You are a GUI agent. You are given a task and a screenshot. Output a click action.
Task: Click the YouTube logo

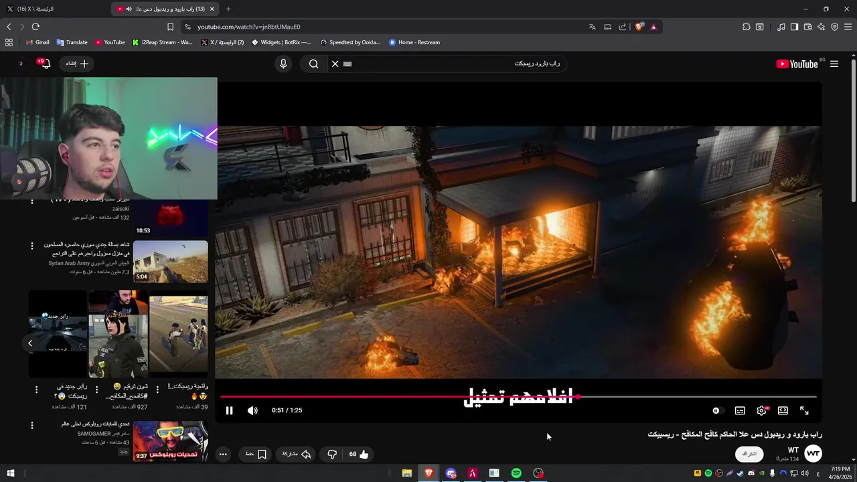pyautogui.click(x=797, y=64)
